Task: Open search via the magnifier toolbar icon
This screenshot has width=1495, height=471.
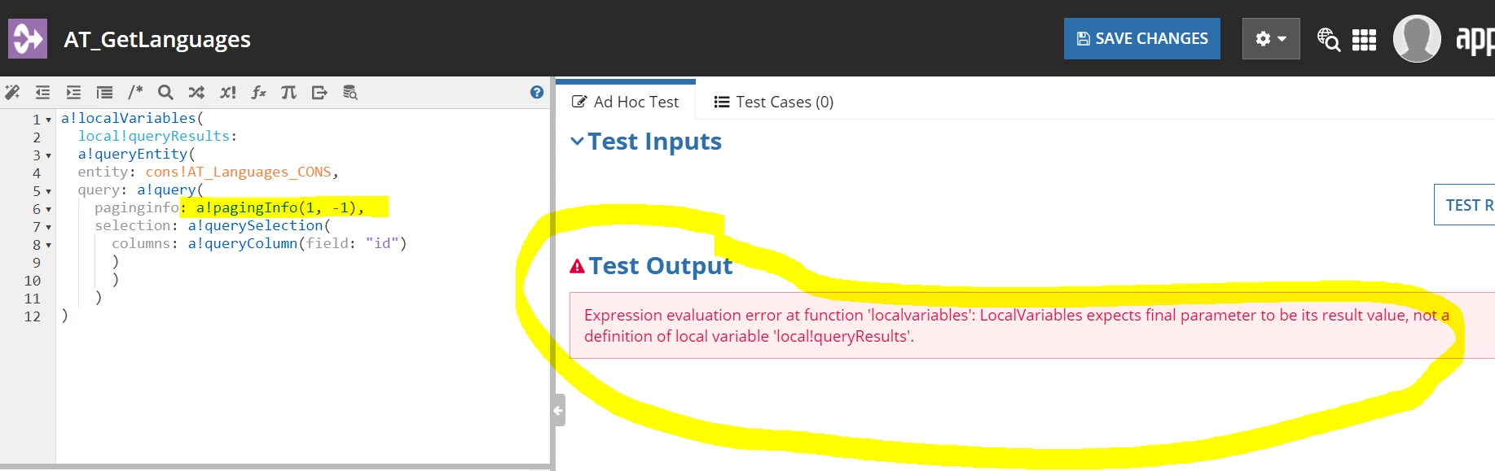Action: pos(165,93)
